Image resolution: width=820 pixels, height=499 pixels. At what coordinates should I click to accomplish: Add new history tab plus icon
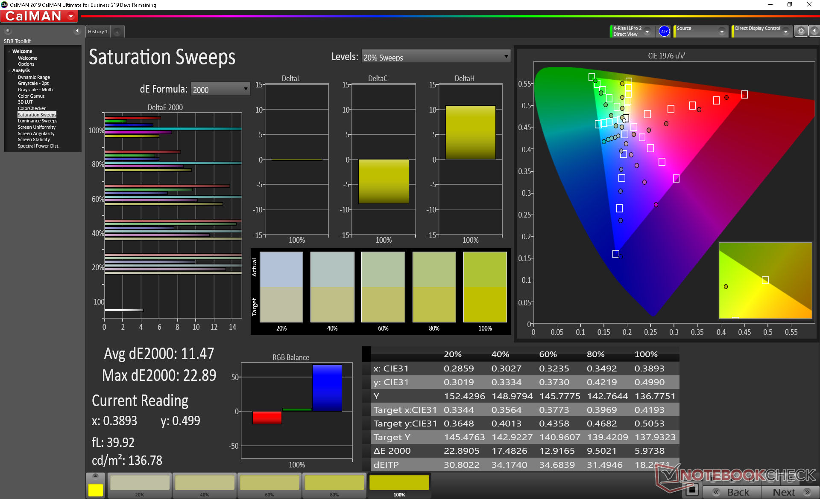(x=117, y=32)
